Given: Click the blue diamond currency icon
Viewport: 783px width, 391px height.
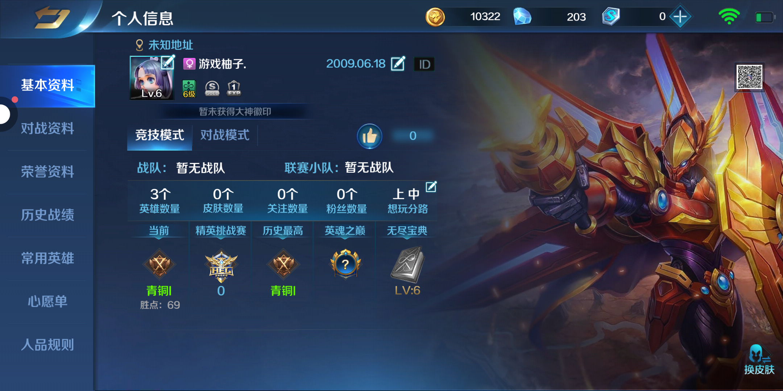Looking at the screenshot, I should click(x=522, y=17).
